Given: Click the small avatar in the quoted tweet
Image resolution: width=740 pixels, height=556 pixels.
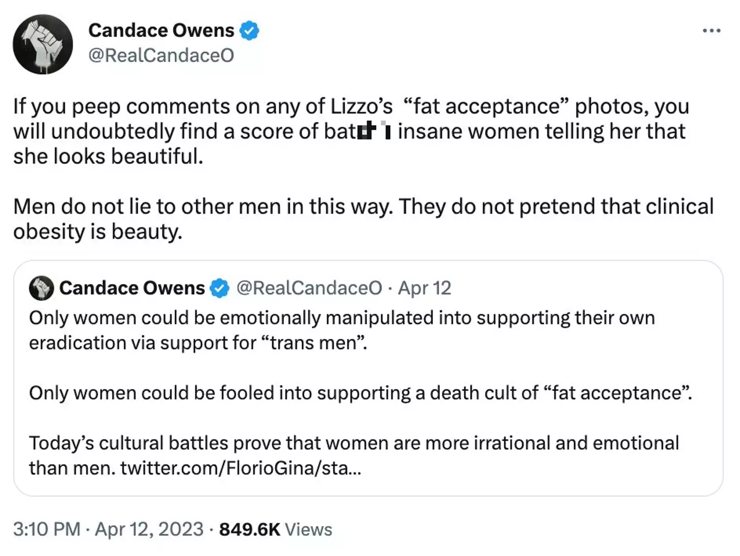Looking at the screenshot, I should (41, 288).
